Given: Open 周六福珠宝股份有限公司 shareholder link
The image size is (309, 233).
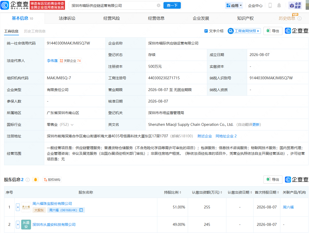Looking at the screenshot, I should 52,204.
